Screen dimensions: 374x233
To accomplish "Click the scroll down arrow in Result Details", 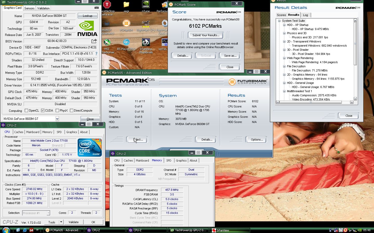I will point(355,99).
